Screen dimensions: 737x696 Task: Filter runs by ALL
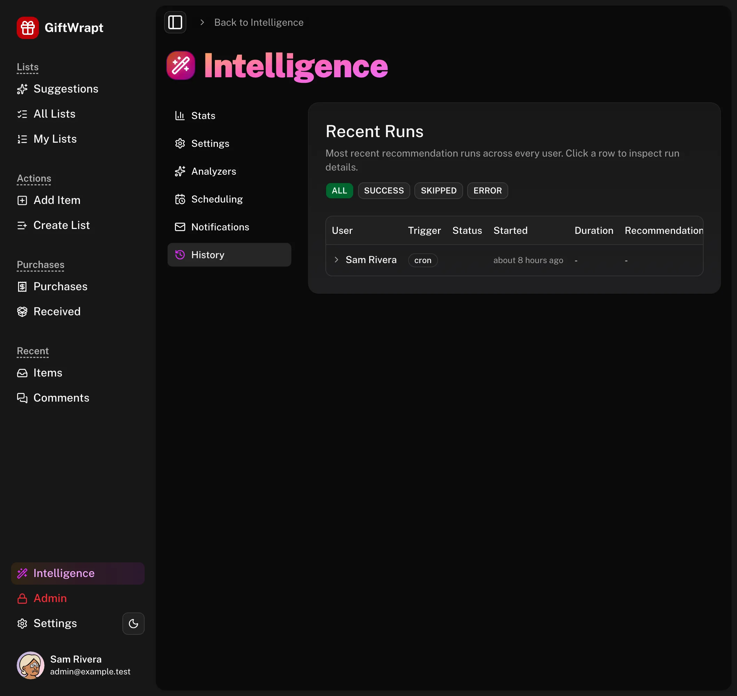coord(339,191)
